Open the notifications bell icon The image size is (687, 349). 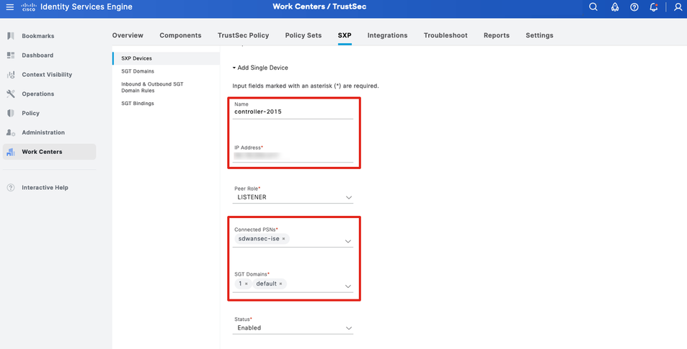[x=654, y=7]
